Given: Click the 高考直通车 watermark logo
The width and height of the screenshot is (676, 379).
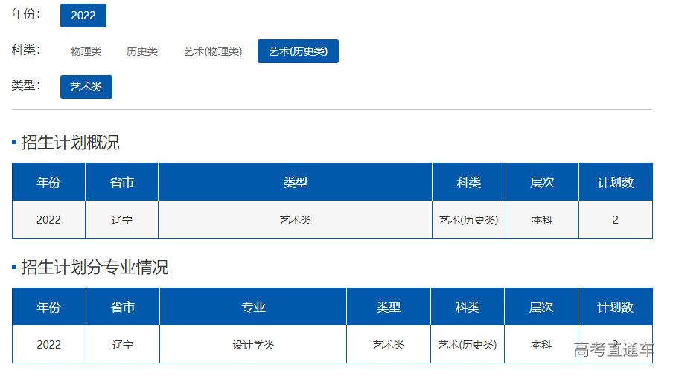Looking at the screenshot, I should pos(613,350).
